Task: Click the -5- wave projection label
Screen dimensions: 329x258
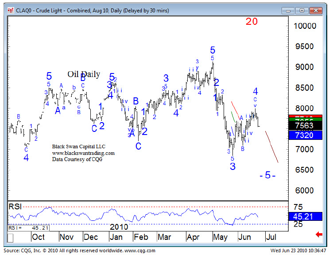Action: point(267,175)
